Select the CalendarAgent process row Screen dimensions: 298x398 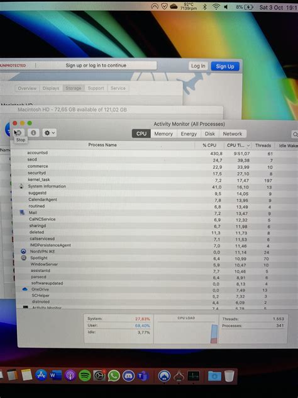(x=155, y=200)
